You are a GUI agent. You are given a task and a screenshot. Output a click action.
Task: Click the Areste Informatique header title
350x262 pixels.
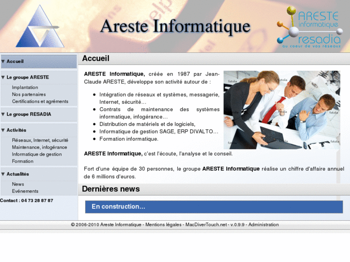tap(175, 26)
